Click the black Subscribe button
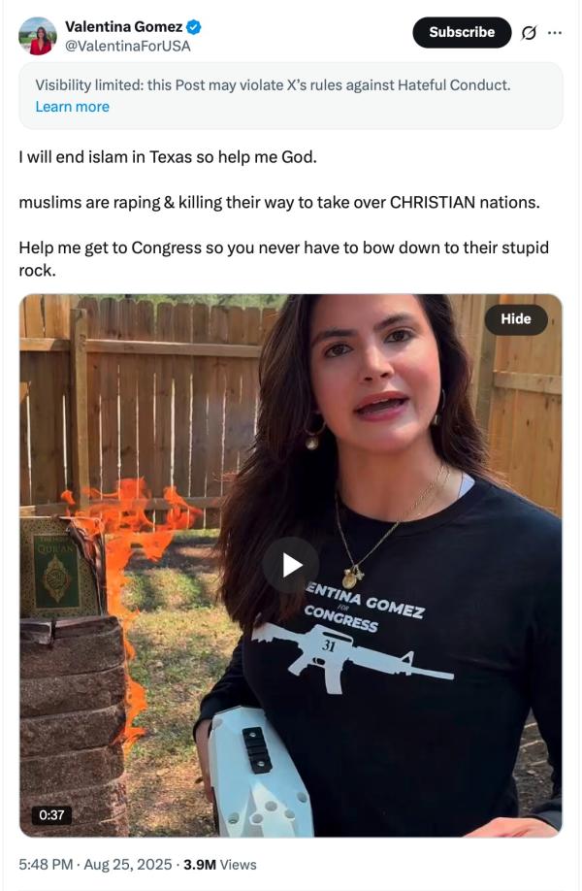This screenshot has width=582, height=891. 462,32
